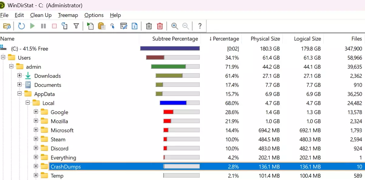Image resolution: width=365 pixels, height=180 pixels.
Task: Click the Open drive folder-search icon
Action: click(7, 26)
